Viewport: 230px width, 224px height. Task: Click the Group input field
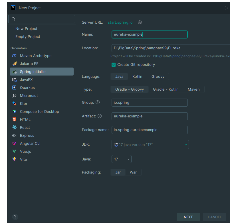pos(150,103)
